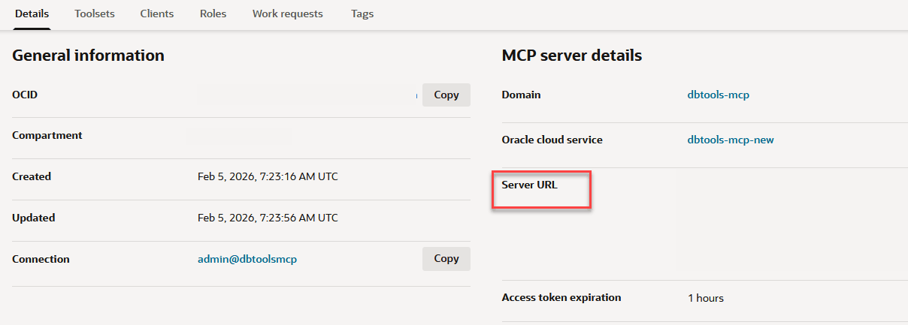Copy the Connection value

pos(446,258)
